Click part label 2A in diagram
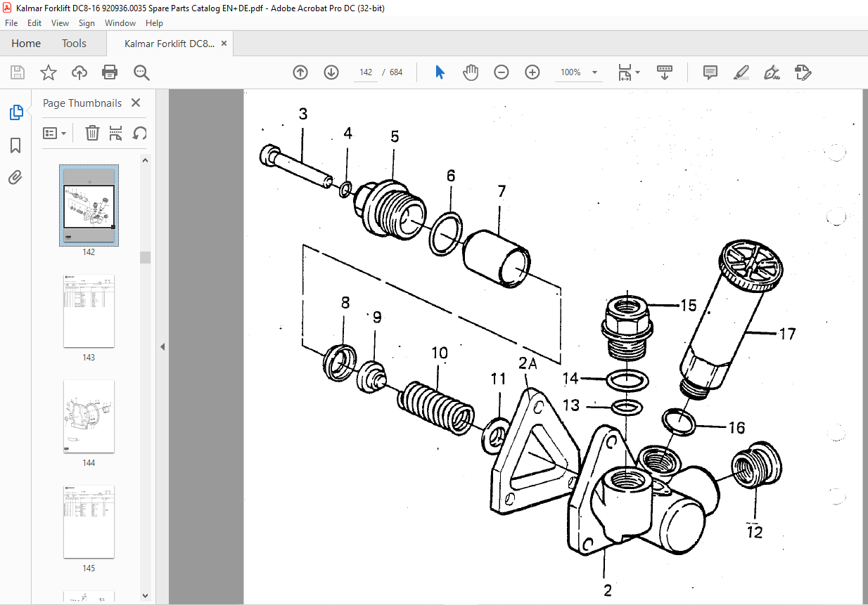868x605 pixels. [x=528, y=363]
